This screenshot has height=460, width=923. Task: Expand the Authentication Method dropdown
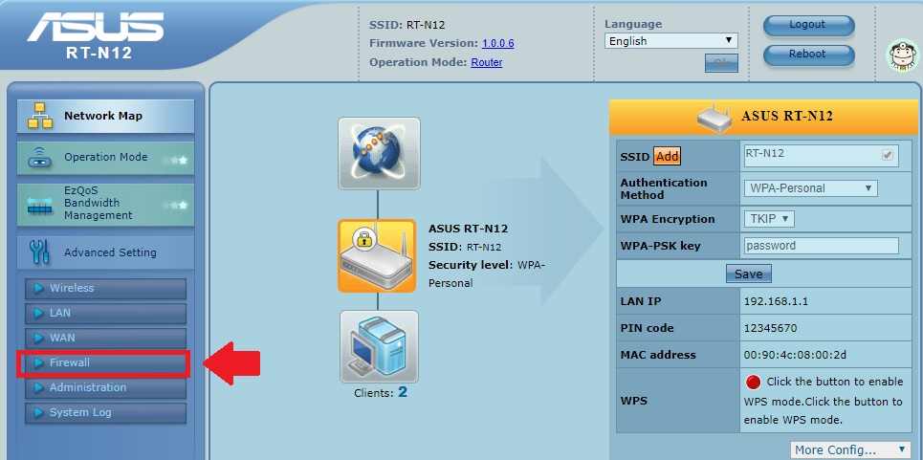810,188
